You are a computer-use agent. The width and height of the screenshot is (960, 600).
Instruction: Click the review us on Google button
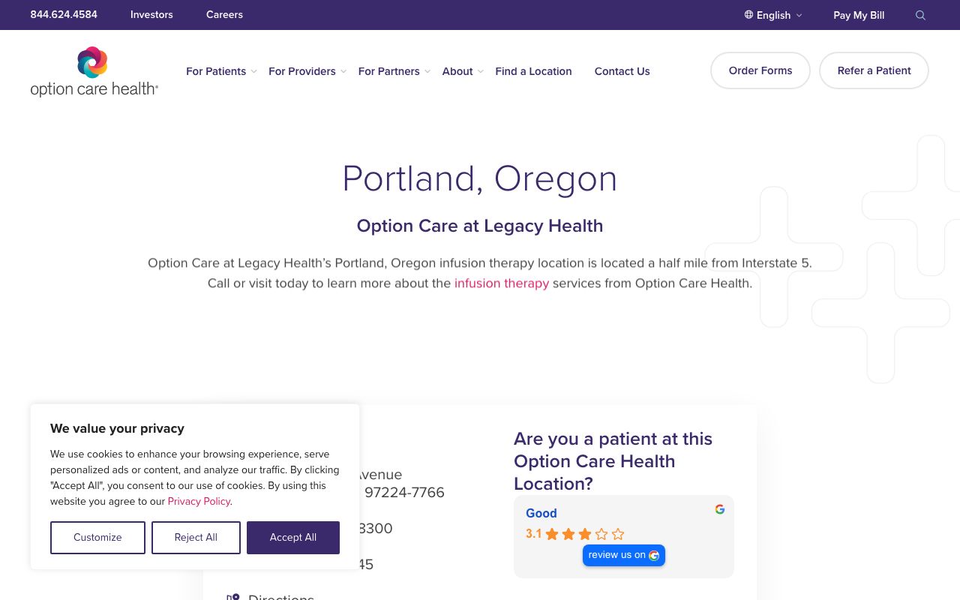624,555
